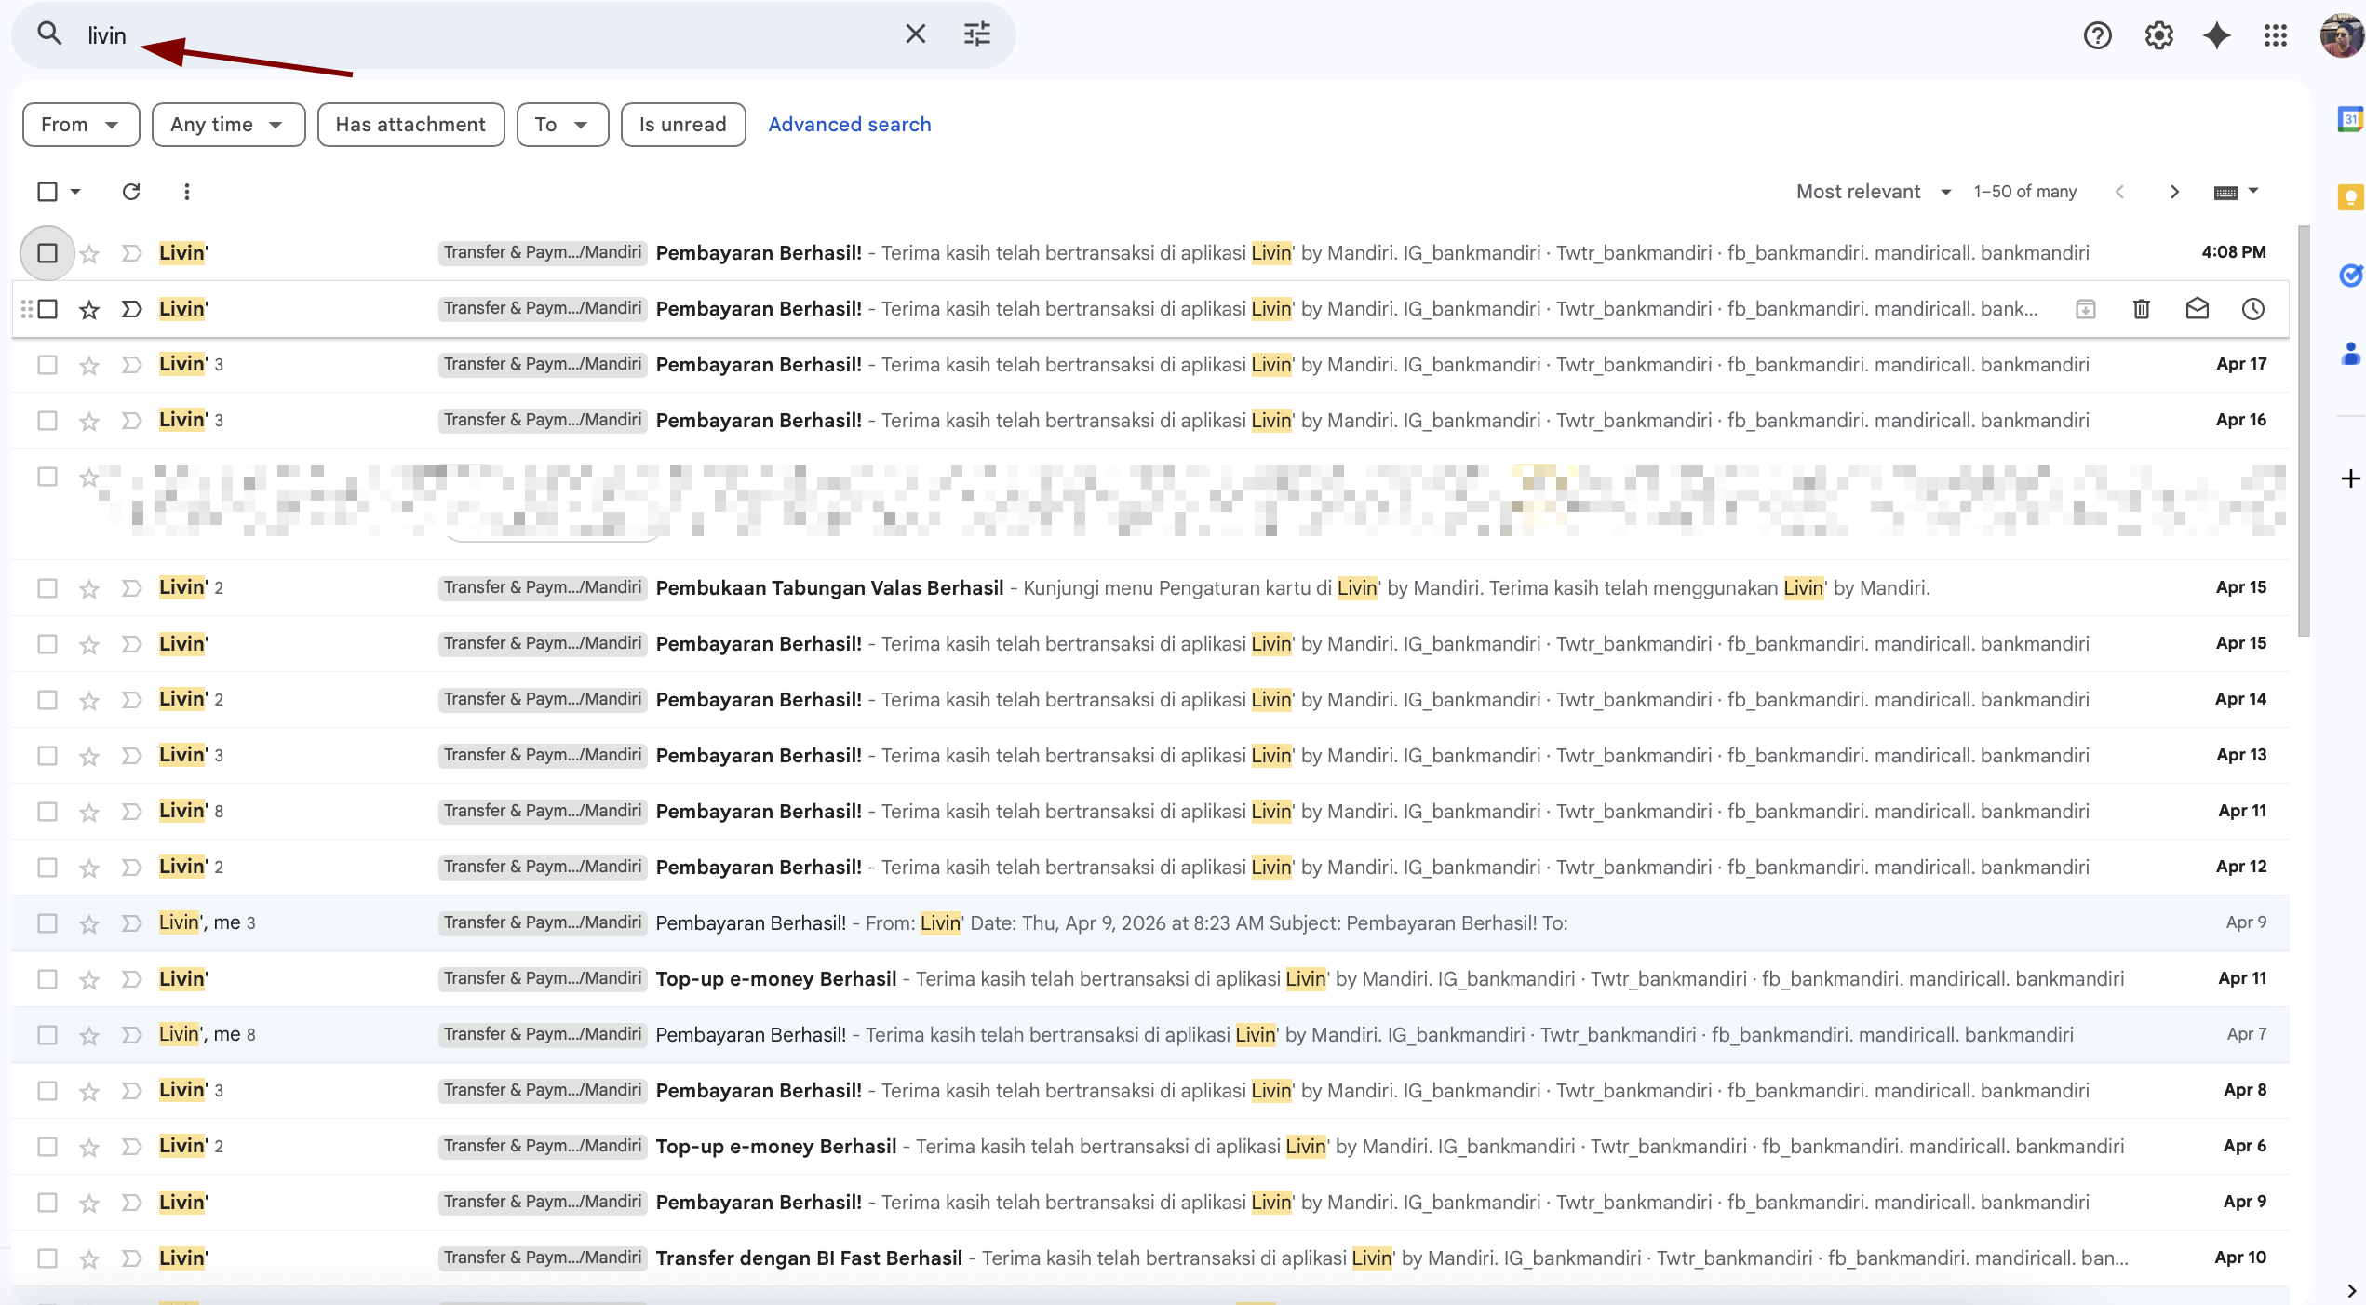Screen dimensions: 2366x1305
Task: Open Google apps grid
Action: tap(2276, 35)
